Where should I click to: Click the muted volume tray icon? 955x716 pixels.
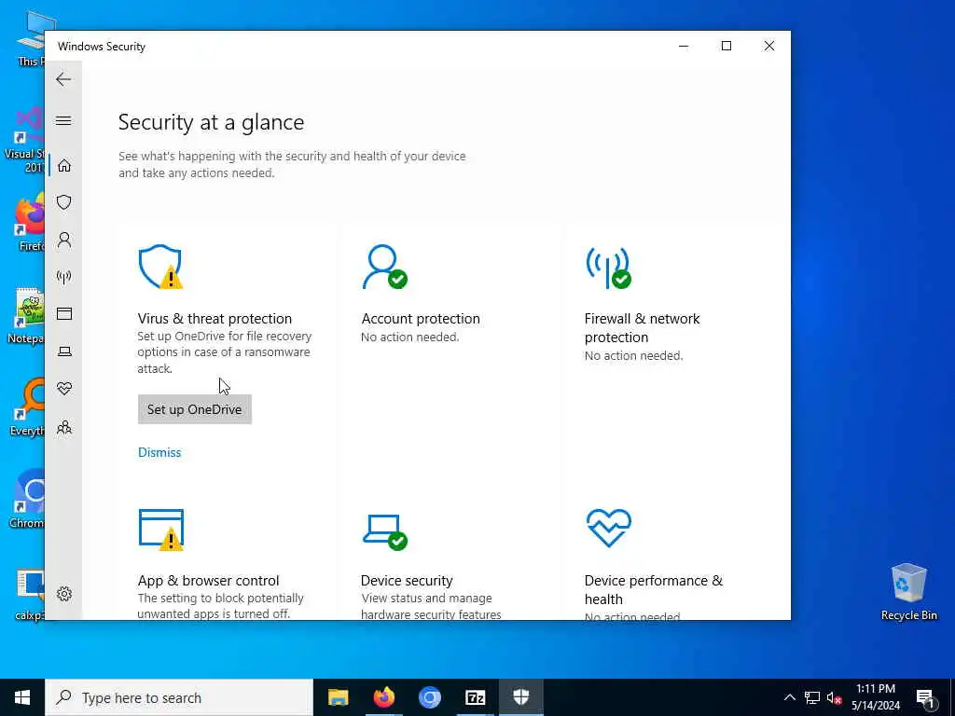pyautogui.click(x=834, y=697)
